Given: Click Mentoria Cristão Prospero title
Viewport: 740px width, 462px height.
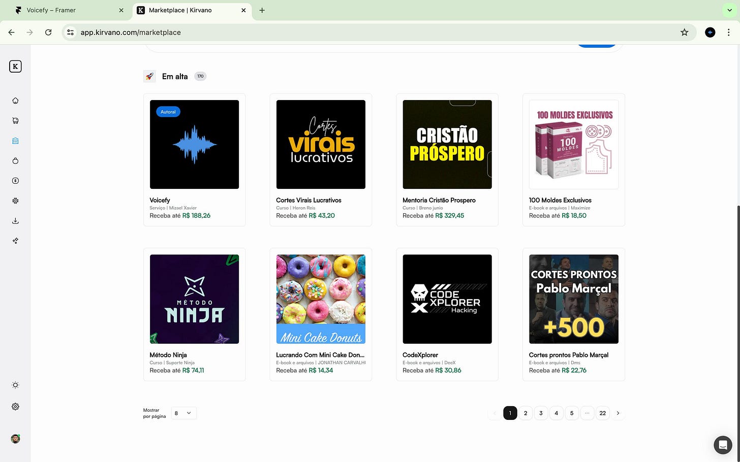Looking at the screenshot, I should [439, 200].
